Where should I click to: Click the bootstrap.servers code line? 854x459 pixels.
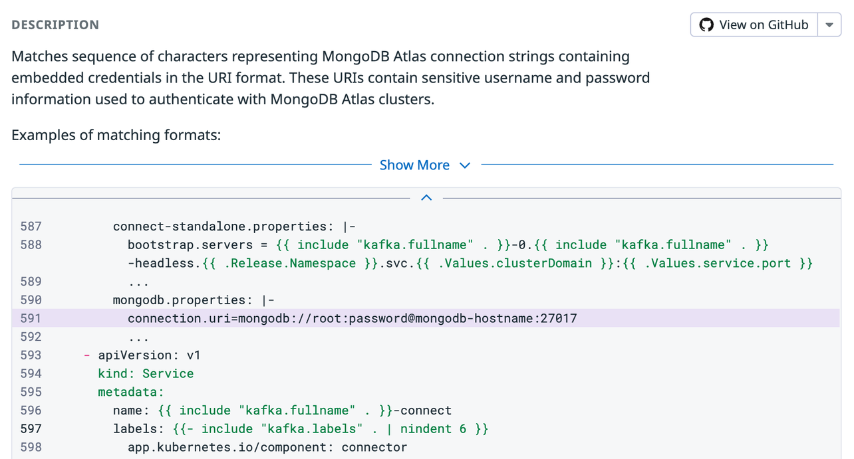coord(470,254)
